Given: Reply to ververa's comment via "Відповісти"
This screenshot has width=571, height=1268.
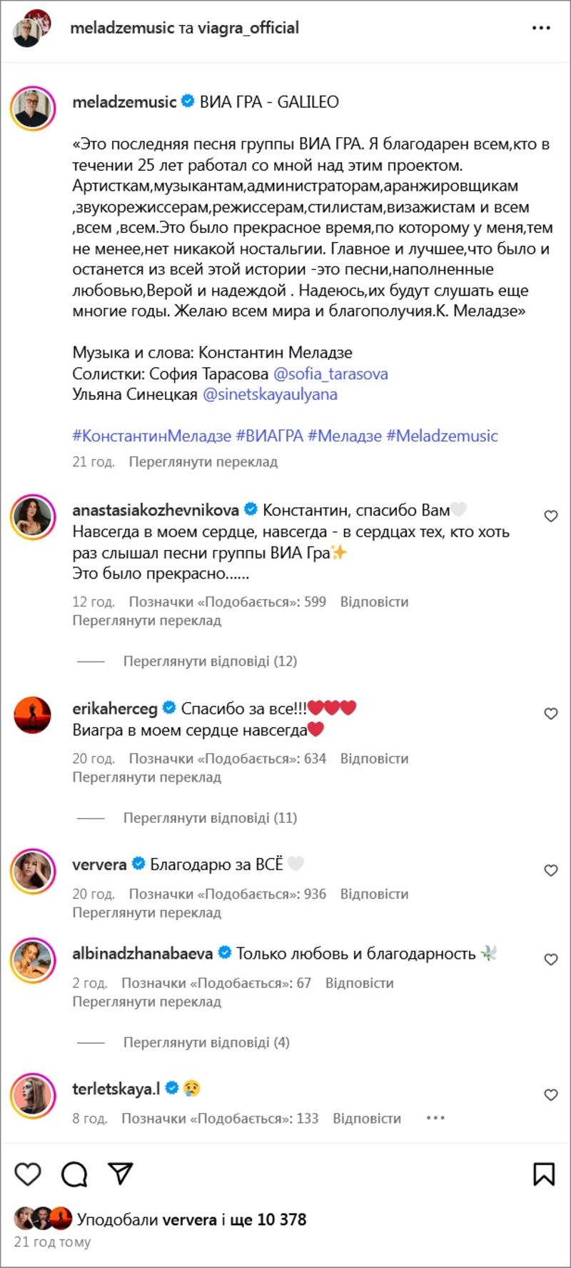Looking at the screenshot, I should click(374, 894).
